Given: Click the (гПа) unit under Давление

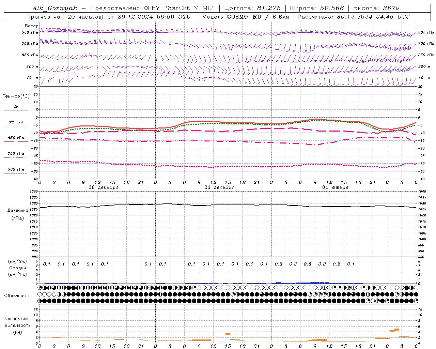Looking at the screenshot, I should click(x=18, y=218).
